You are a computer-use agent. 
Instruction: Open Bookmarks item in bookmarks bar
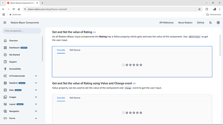pyautogui.click(x=15, y=14)
